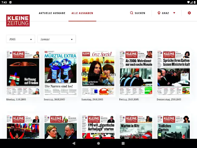Tap the magnifying glass search icon

132,13
